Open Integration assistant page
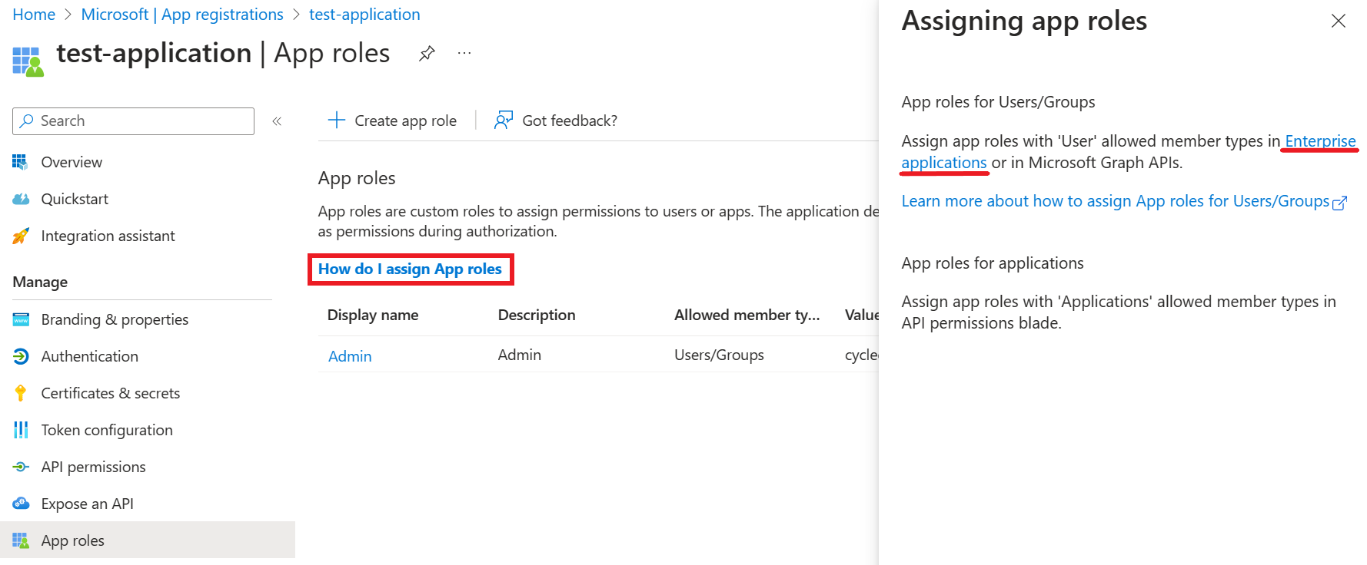The width and height of the screenshot is (1367, 565). click(108, 236)
